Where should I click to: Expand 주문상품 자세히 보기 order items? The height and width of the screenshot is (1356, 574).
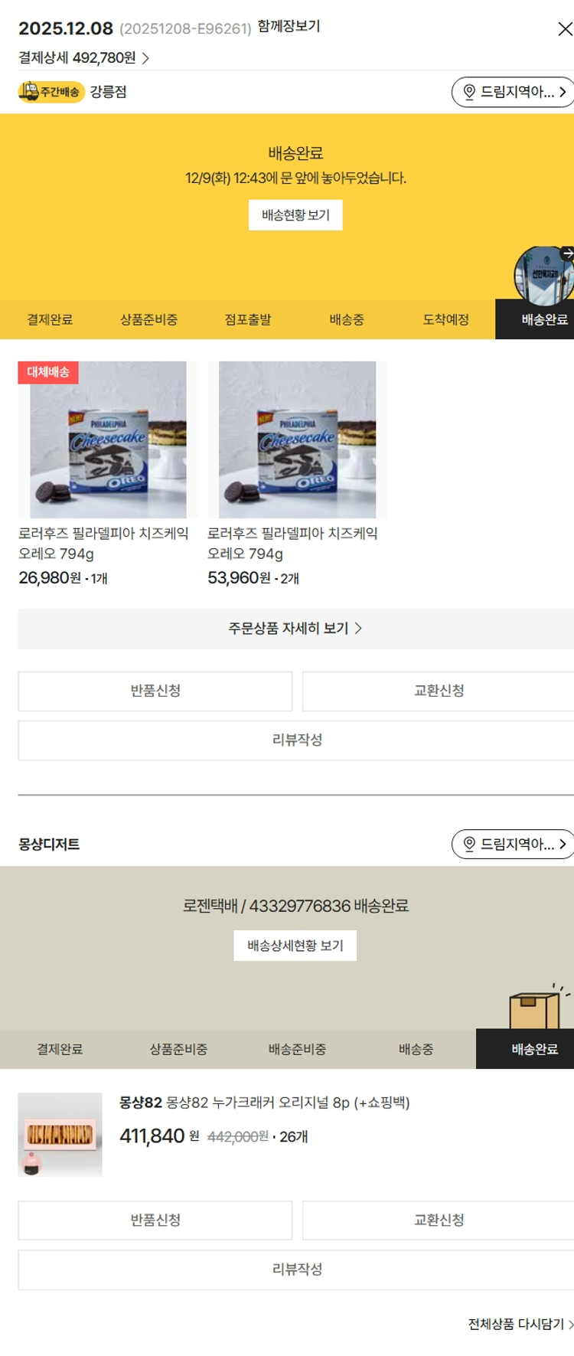pyautogui.click(x=296, y=629)
